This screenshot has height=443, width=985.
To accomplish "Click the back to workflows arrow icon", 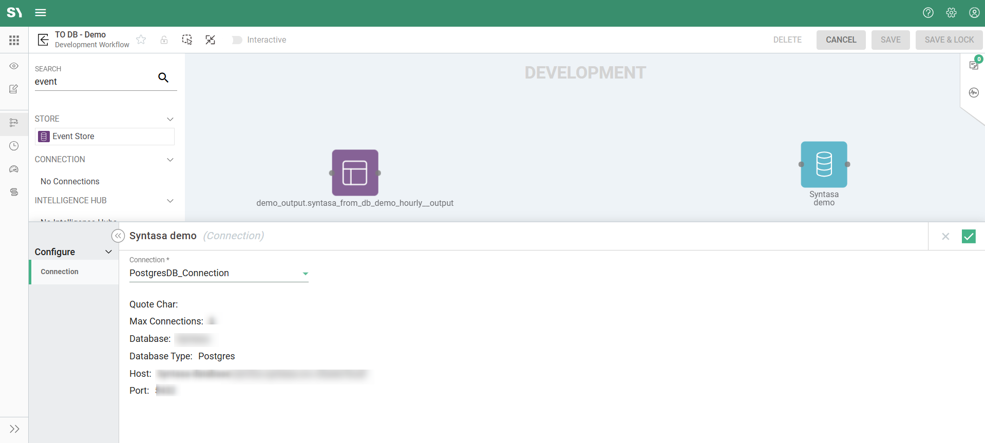I will pos(43,40).
